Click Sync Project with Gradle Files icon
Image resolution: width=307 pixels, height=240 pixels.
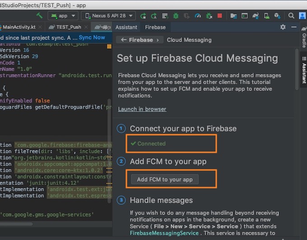tap(256, 16)
